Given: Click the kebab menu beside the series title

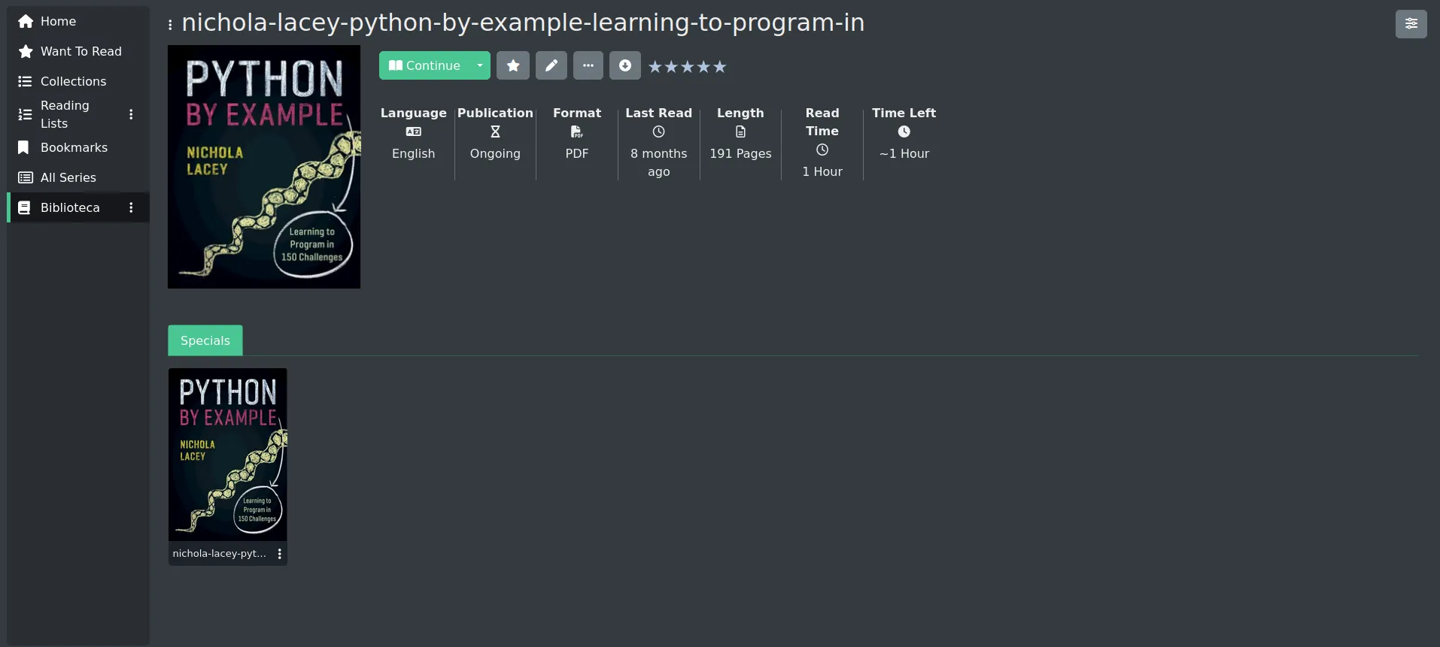Looking at the screenshot, I should click(170, 25).
